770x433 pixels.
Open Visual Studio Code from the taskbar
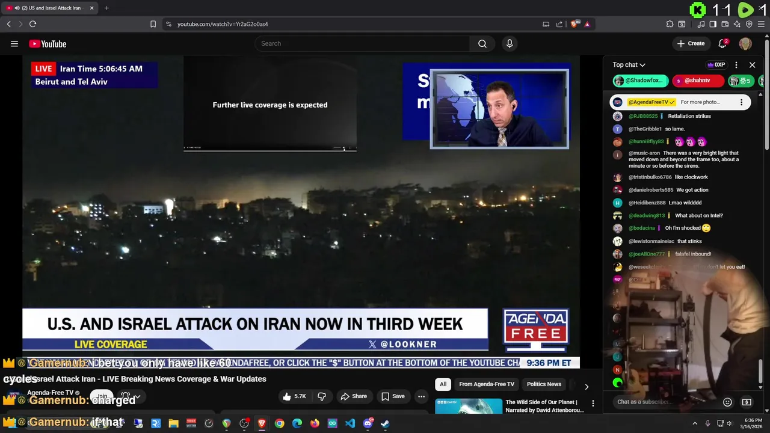tap(350, 423)
